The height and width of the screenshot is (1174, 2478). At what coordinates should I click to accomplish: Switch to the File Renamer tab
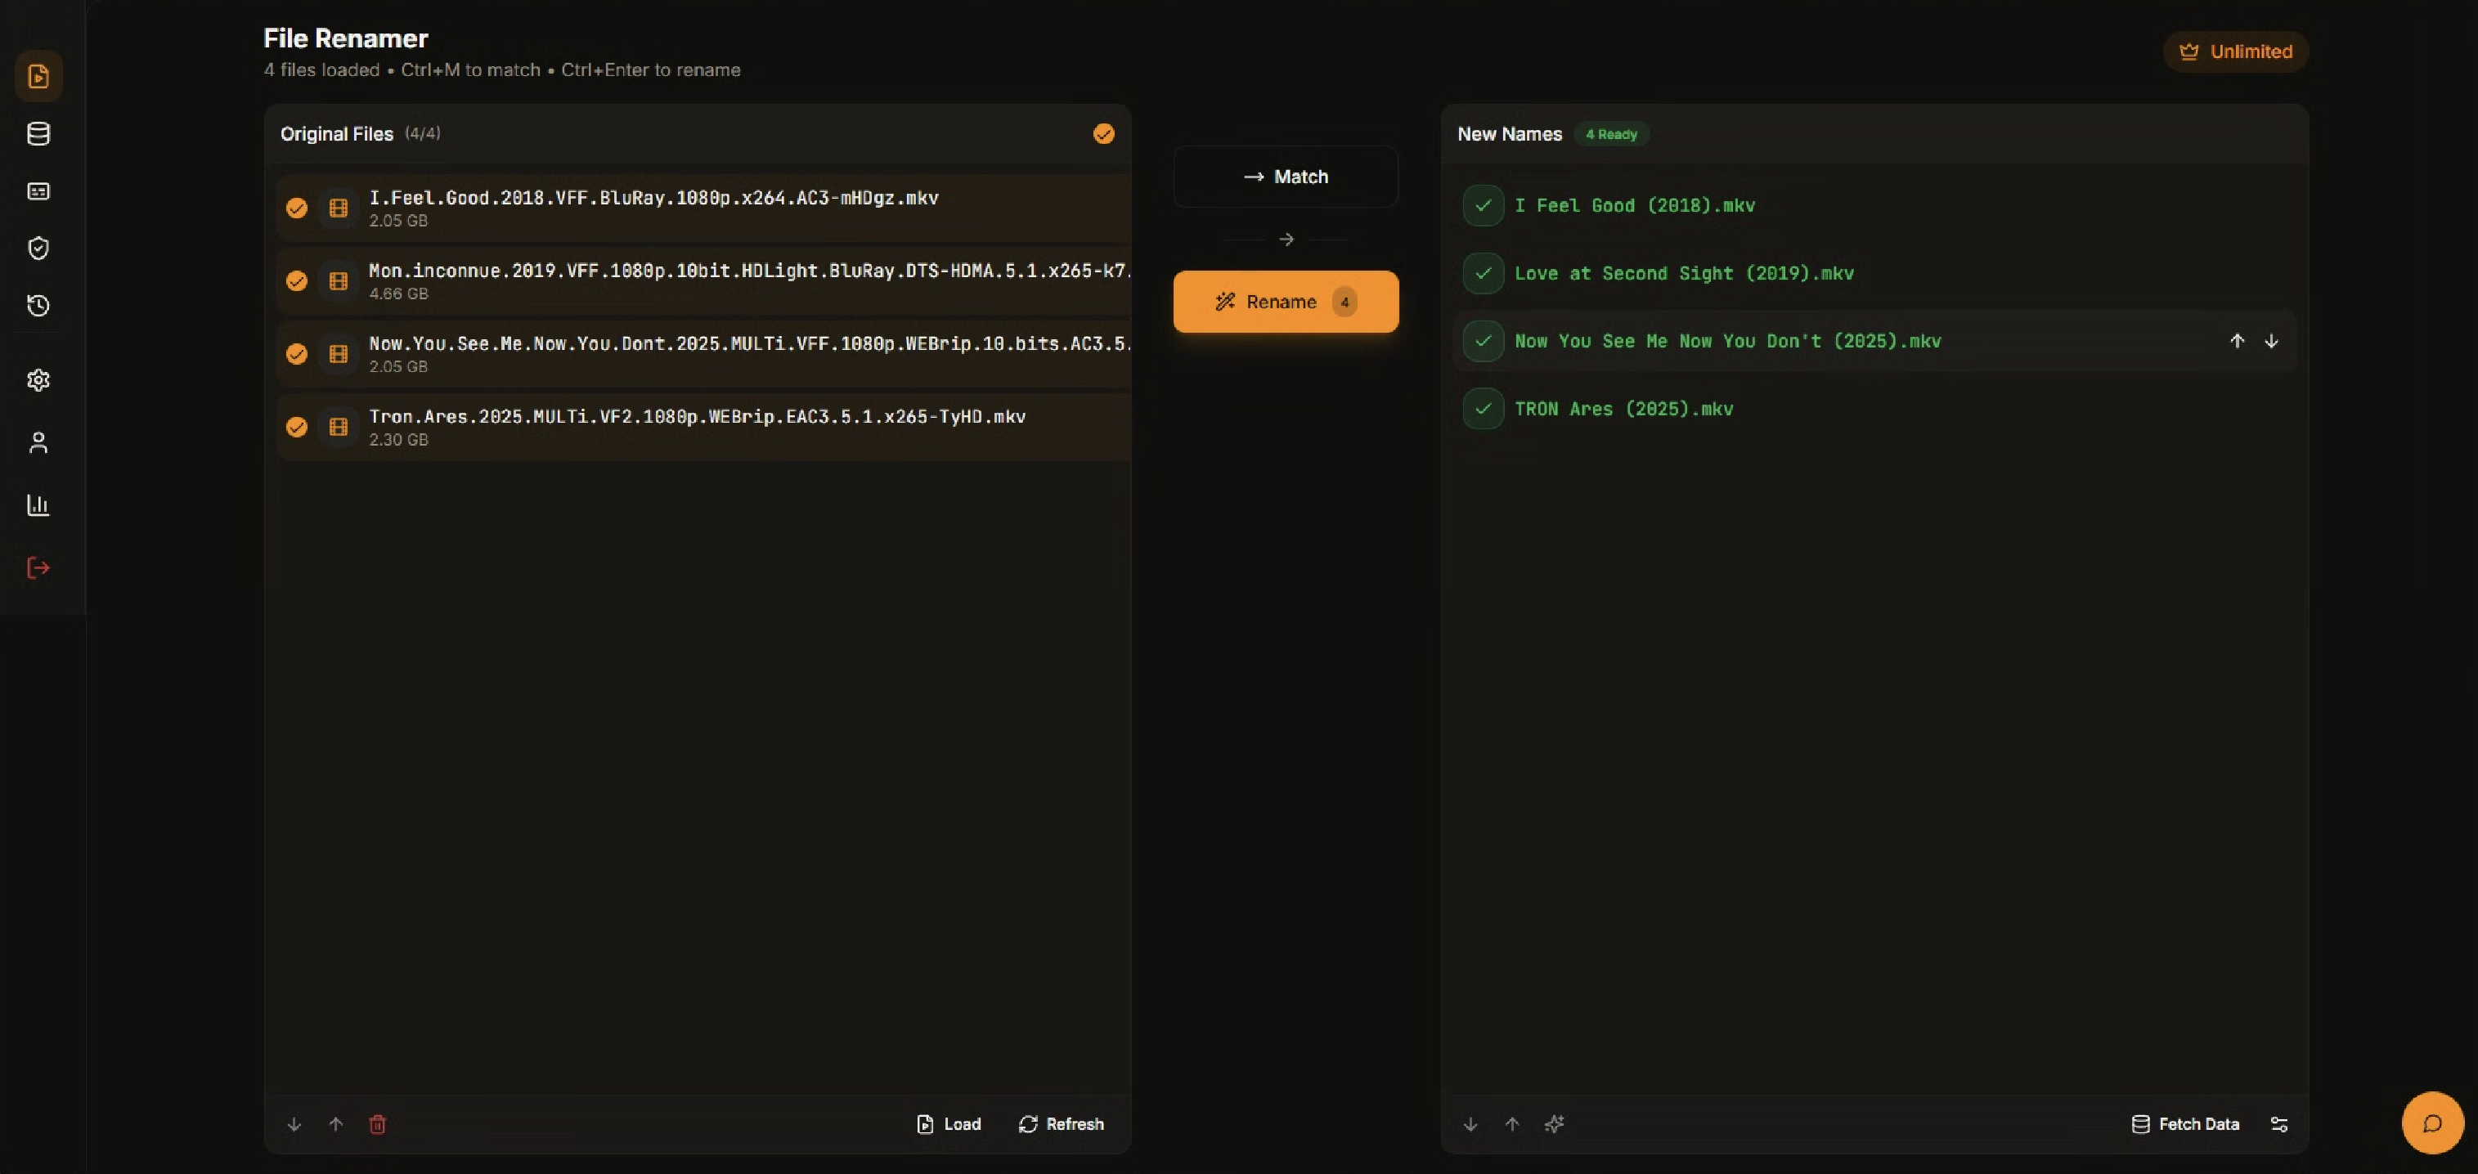pyautogui.click(x=38, y=76)
